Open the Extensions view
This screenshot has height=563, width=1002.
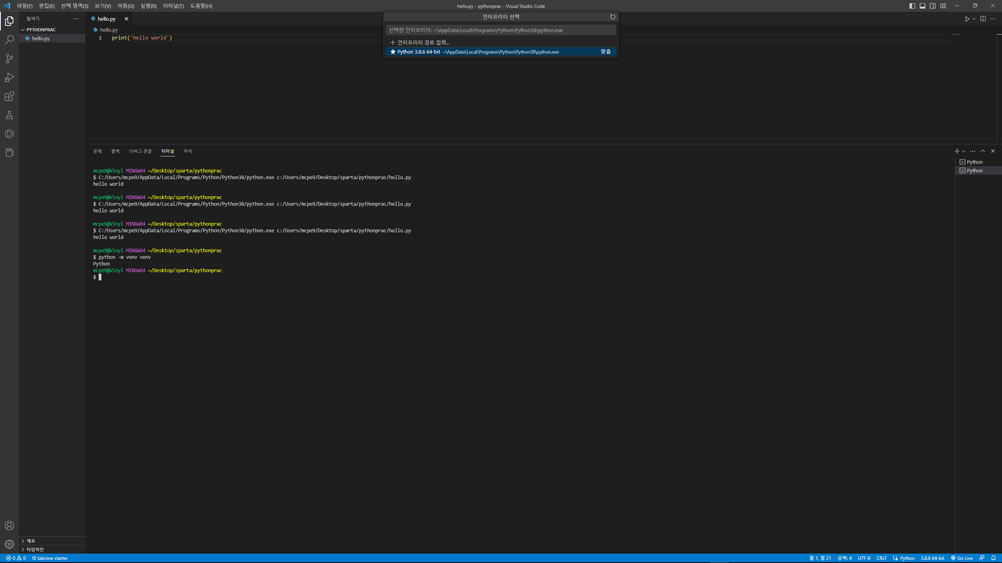coord(9,96)
